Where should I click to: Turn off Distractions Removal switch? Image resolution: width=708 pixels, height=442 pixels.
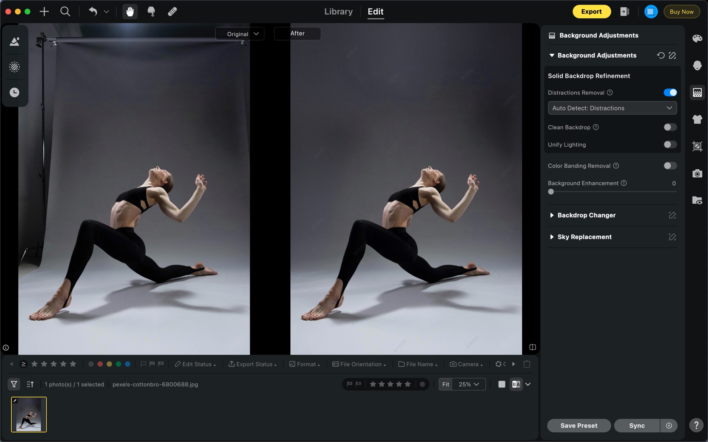tap(670, 92)
